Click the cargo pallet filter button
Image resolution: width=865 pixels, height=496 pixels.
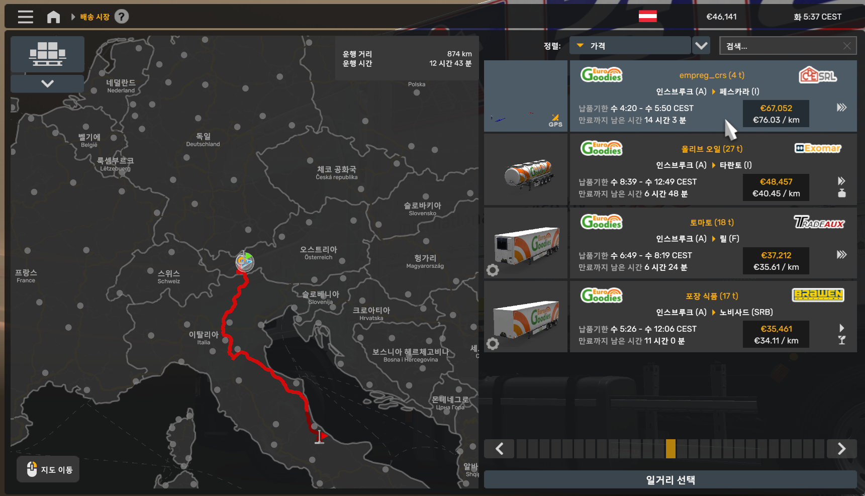(x=47, y=54)
